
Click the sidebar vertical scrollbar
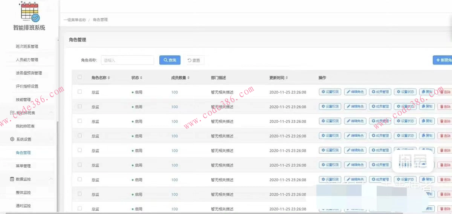point(58,166)
